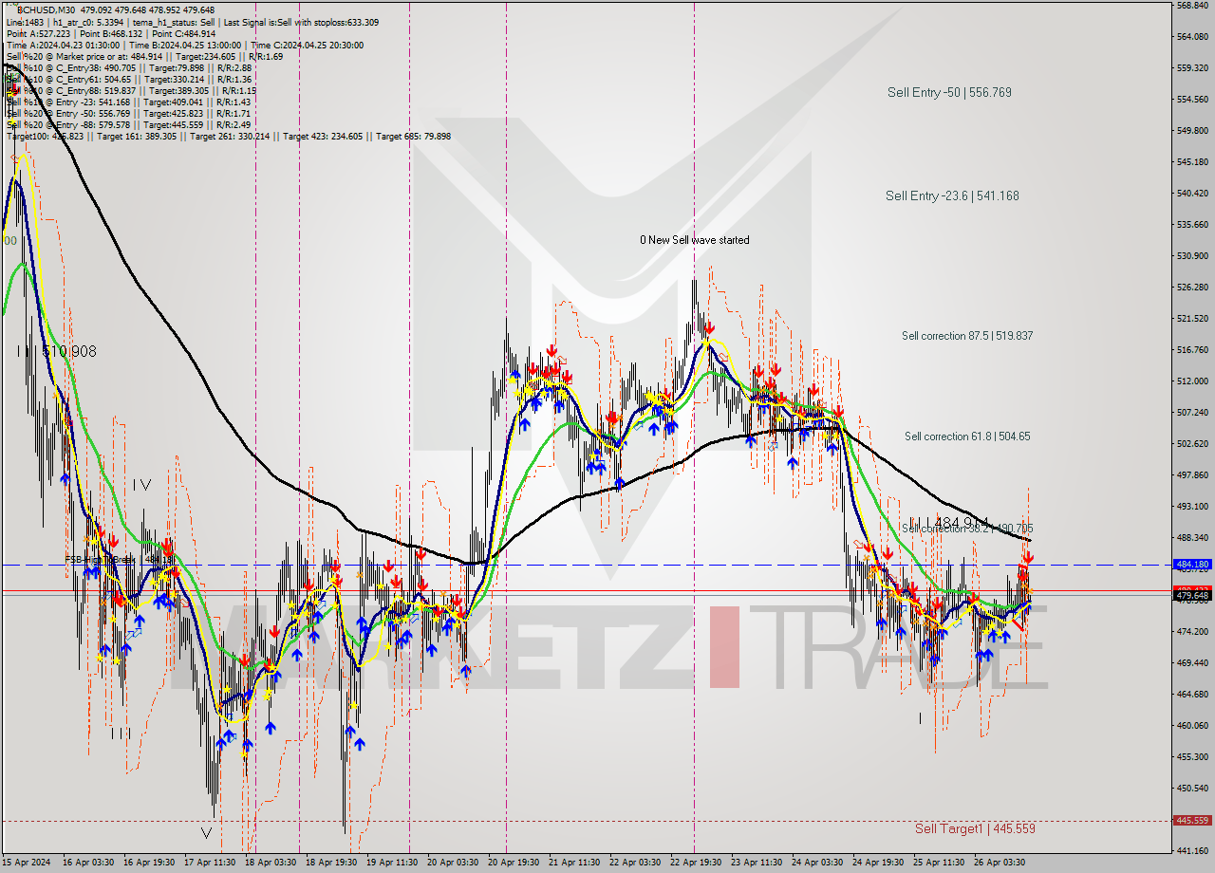This screenshot has height=873, width=1215.
Task: Click the 'C_Entry61: 504.65' sell line
Action: click(129, 79)
